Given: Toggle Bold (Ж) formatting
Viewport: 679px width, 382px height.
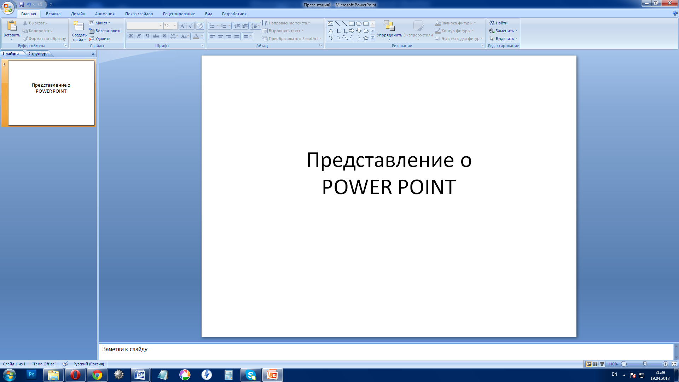Looking at the screenshot, I should point(130,36).
